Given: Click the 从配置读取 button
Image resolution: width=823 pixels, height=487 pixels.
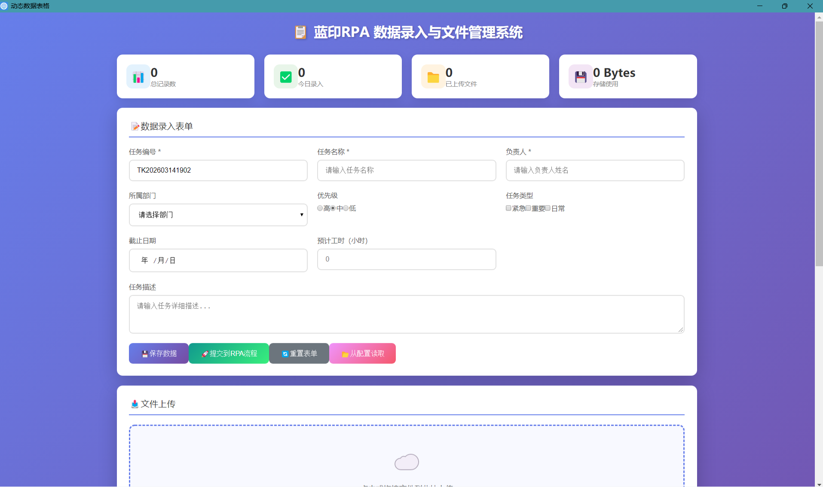Looking at the screenshot, I should tap(362, 353).
